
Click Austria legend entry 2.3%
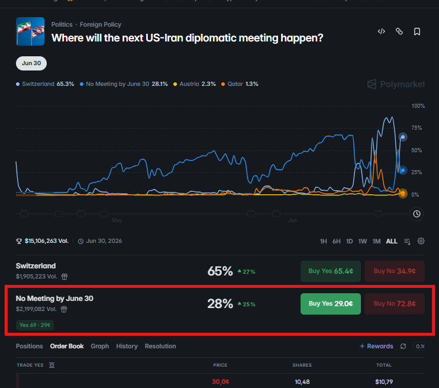click(x=195, y=84)
